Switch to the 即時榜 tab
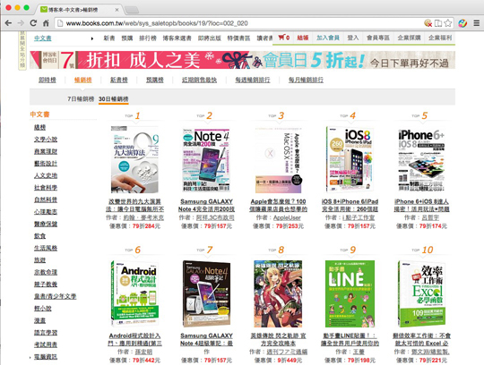This screenshot has width=484, height=365. [x=48, y=80]
